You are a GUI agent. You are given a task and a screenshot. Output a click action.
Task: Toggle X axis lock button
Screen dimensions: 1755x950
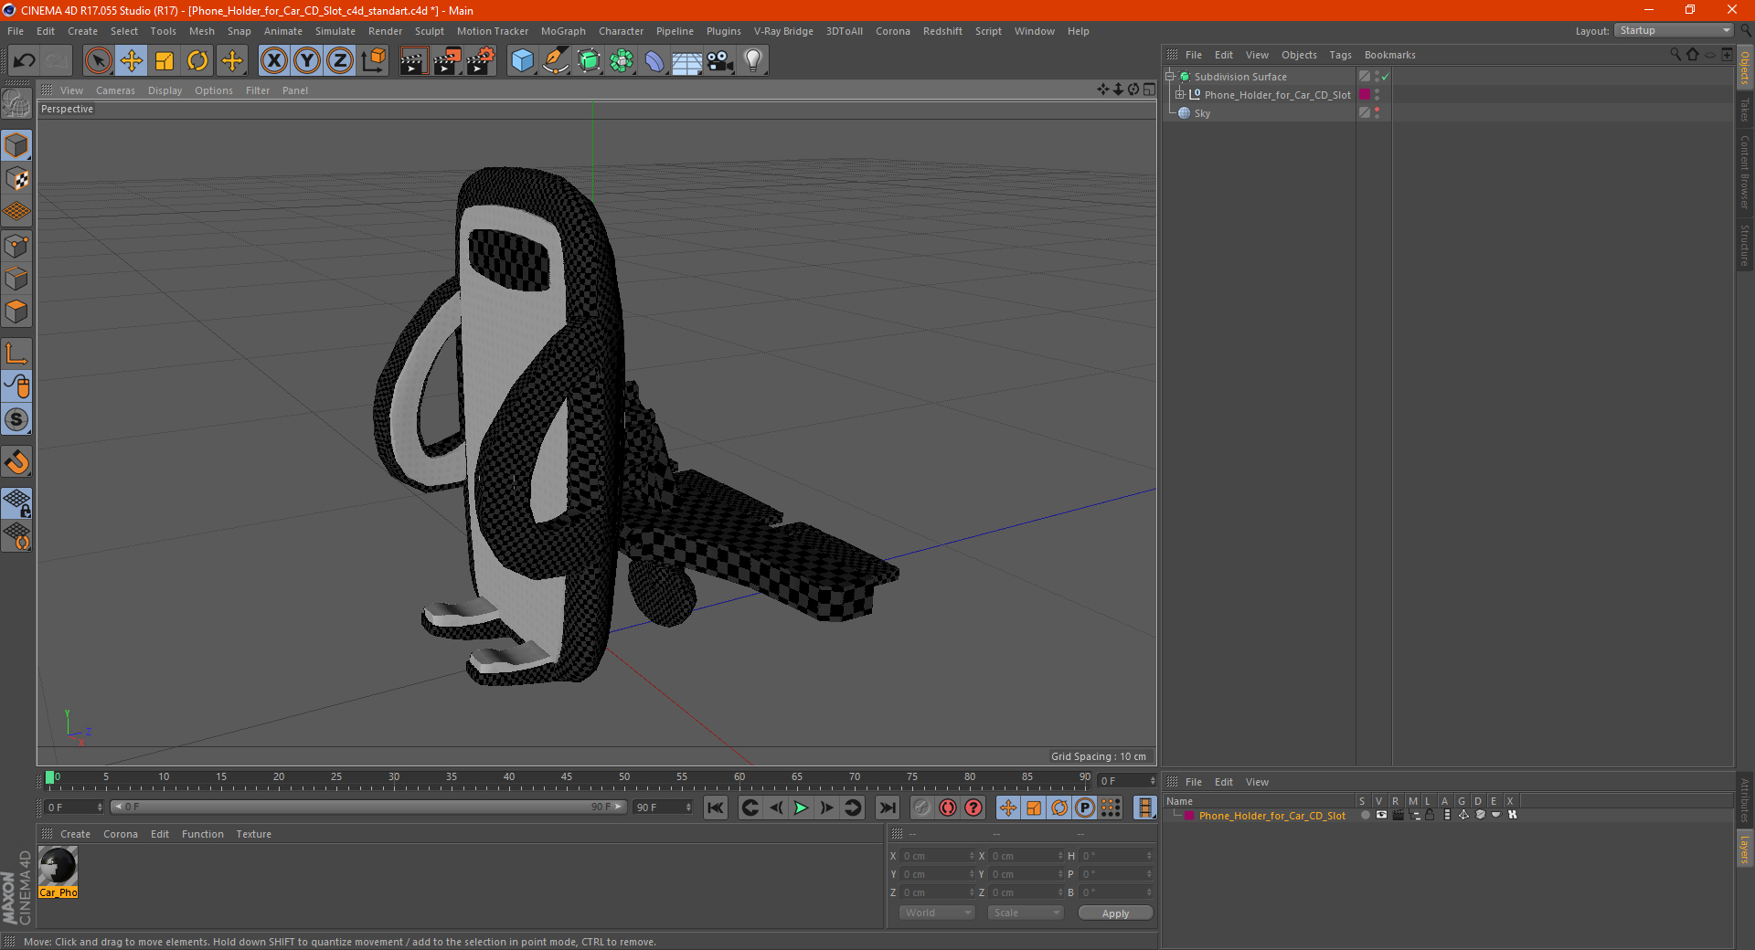click(x=273, y=61)
